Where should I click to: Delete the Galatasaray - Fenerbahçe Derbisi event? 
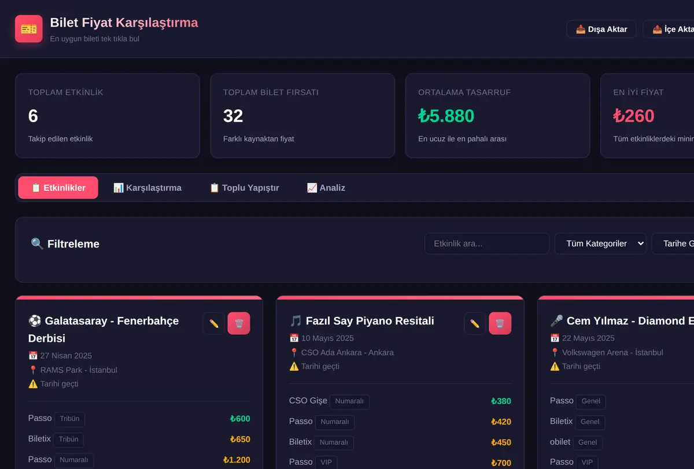coord(239,323)
